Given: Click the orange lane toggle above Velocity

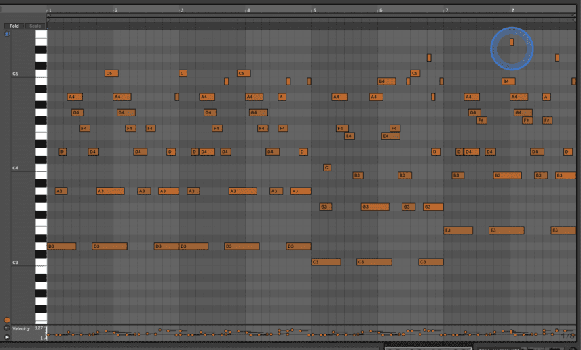Looking at the screenshot, I should point(7,320).
